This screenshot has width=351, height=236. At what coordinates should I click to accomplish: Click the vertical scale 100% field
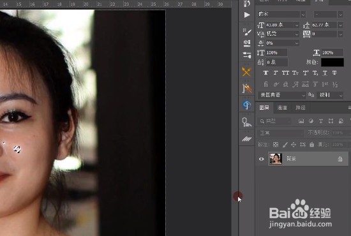pyautogui.click(x=276, y=52)
